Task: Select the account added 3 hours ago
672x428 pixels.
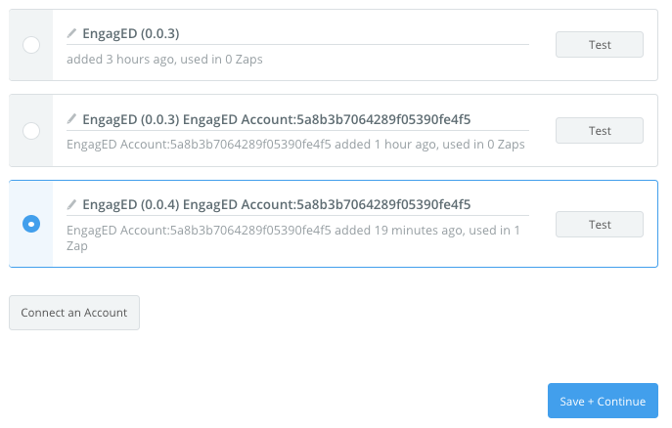Action: click(31, 45)
